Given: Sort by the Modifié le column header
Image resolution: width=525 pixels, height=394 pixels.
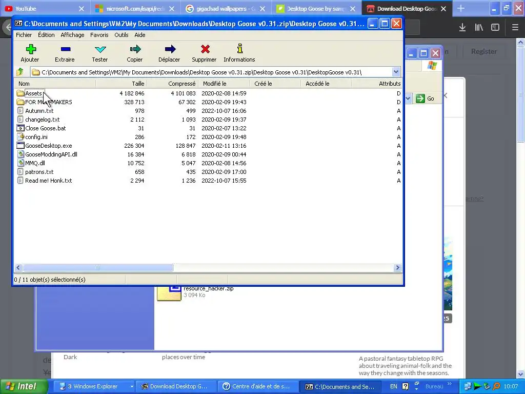Looking at the screenshot, I should click(224, 84).
